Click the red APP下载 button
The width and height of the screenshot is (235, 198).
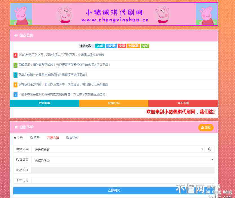[183, 103]
